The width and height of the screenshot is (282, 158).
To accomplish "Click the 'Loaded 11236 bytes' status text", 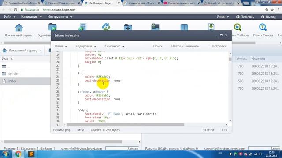I will 105,130.
